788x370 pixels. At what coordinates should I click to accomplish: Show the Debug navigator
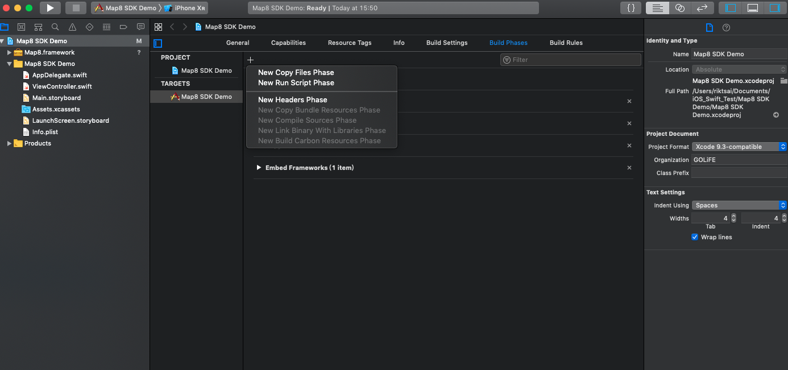[x=106, y=27]
